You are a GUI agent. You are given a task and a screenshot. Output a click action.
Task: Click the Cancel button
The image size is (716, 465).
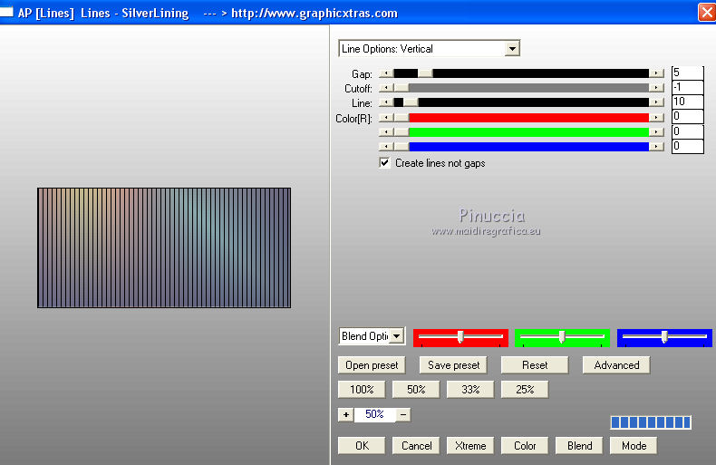[416, 446]
